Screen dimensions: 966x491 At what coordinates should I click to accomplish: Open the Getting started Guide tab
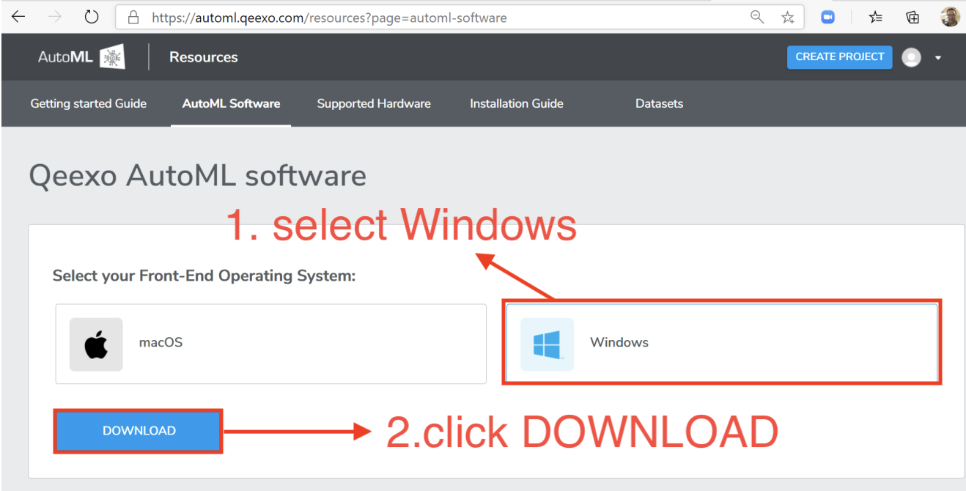89,103
